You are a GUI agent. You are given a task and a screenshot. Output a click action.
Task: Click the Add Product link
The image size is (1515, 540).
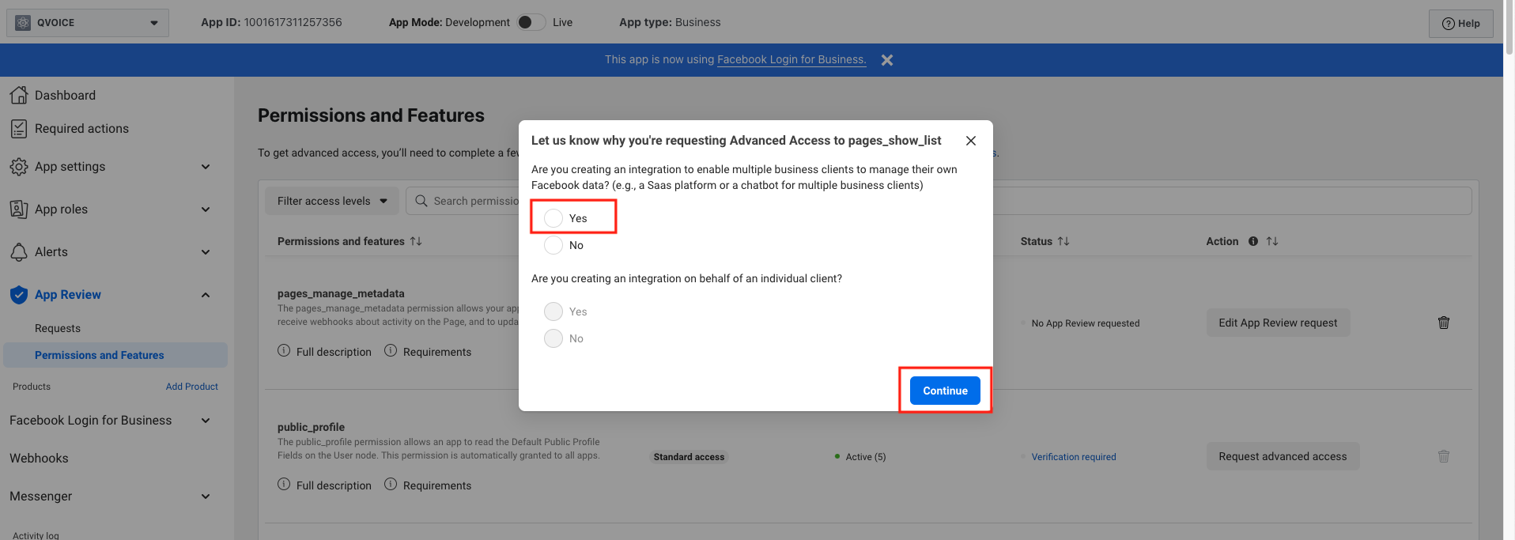click(x=192, y=387)
